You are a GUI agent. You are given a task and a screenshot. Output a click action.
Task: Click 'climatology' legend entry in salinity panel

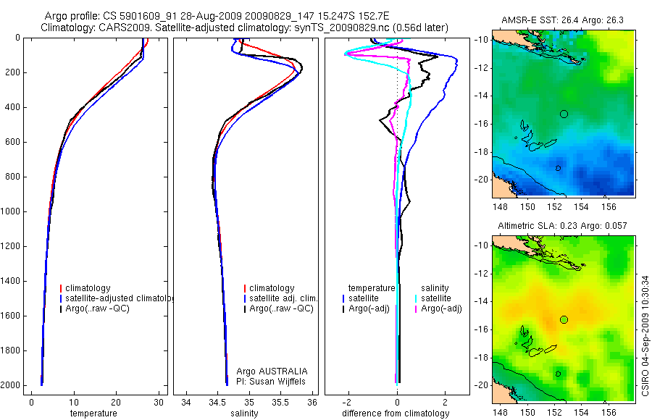click(x=272, y=288)
